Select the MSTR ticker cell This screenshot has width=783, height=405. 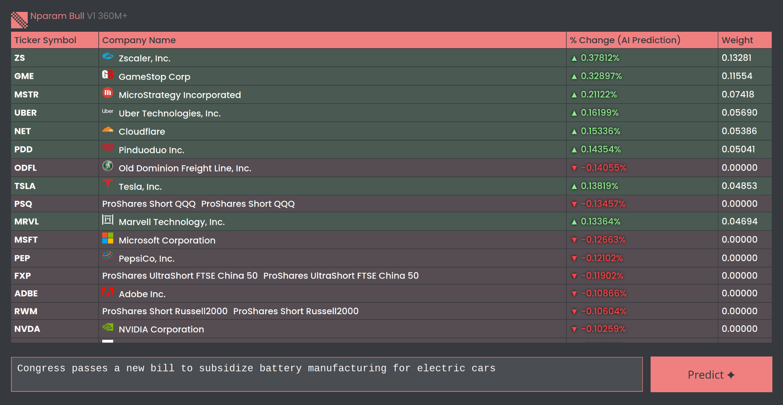55,94
